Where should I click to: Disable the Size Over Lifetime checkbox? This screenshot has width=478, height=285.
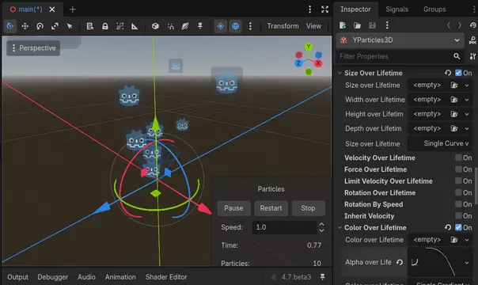coord(458,73)
